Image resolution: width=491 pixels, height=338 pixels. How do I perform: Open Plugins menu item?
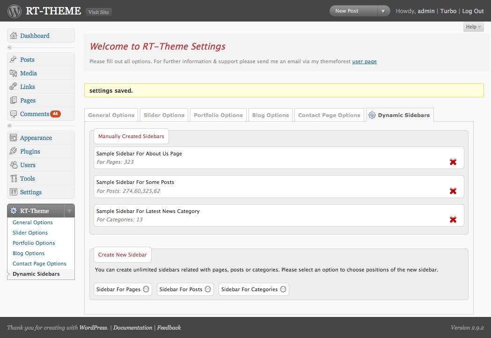tap(41, 151)
